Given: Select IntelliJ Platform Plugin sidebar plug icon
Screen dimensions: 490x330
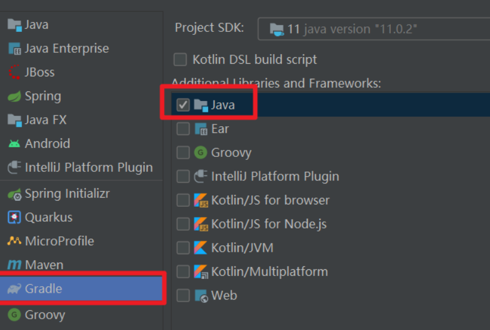Looking at the screenshot, I should [x=14, y=168].
